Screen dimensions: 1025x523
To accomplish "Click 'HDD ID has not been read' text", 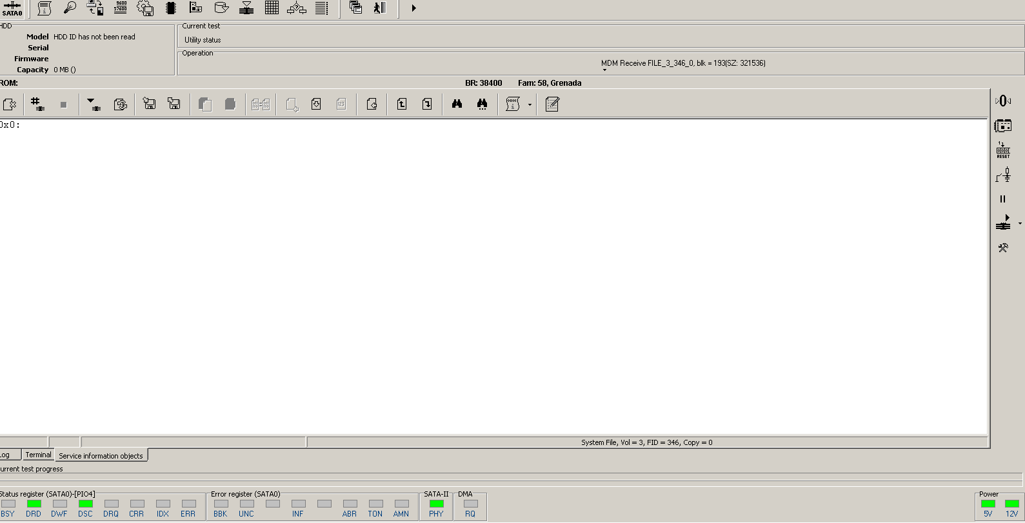I will 94,37.
